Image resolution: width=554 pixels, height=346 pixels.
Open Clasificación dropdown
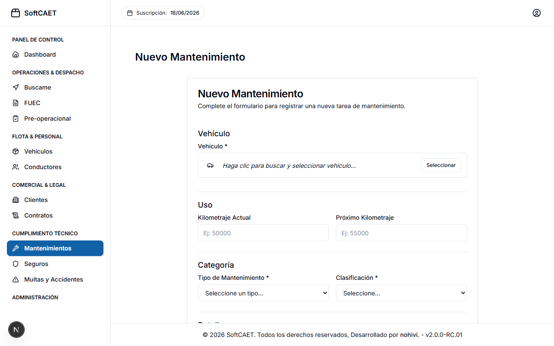coord(401,293)
